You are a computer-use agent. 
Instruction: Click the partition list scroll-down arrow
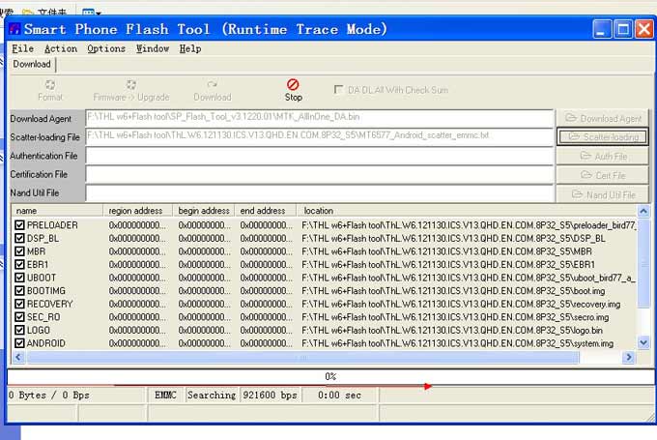pos(643,343)
